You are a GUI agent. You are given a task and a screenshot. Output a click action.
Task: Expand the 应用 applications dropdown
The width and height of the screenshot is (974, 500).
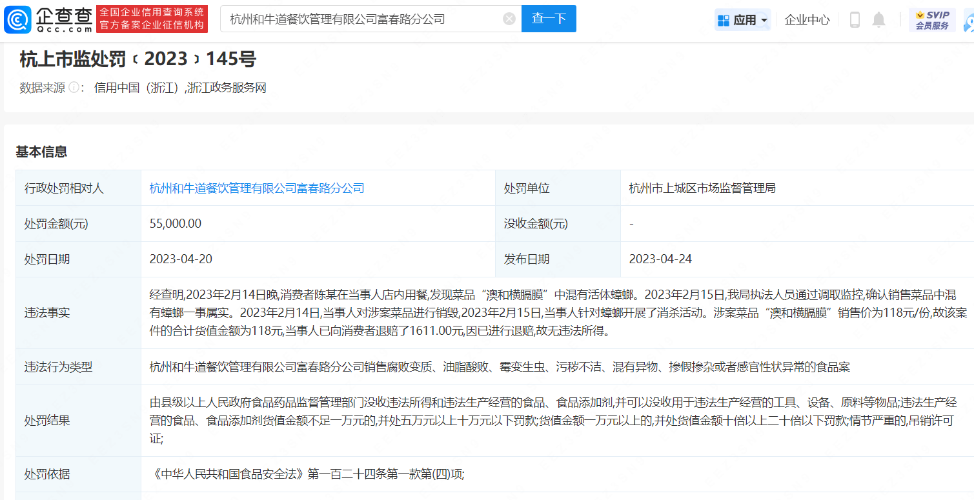tap(743, 20)
